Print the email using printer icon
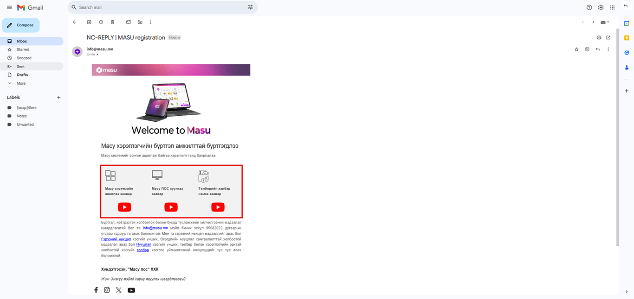 pos(599,37)
